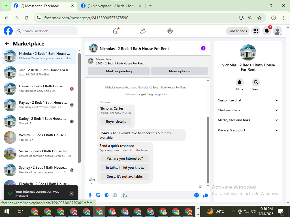Open Wesley conversation in chat list

click(39, 137)
